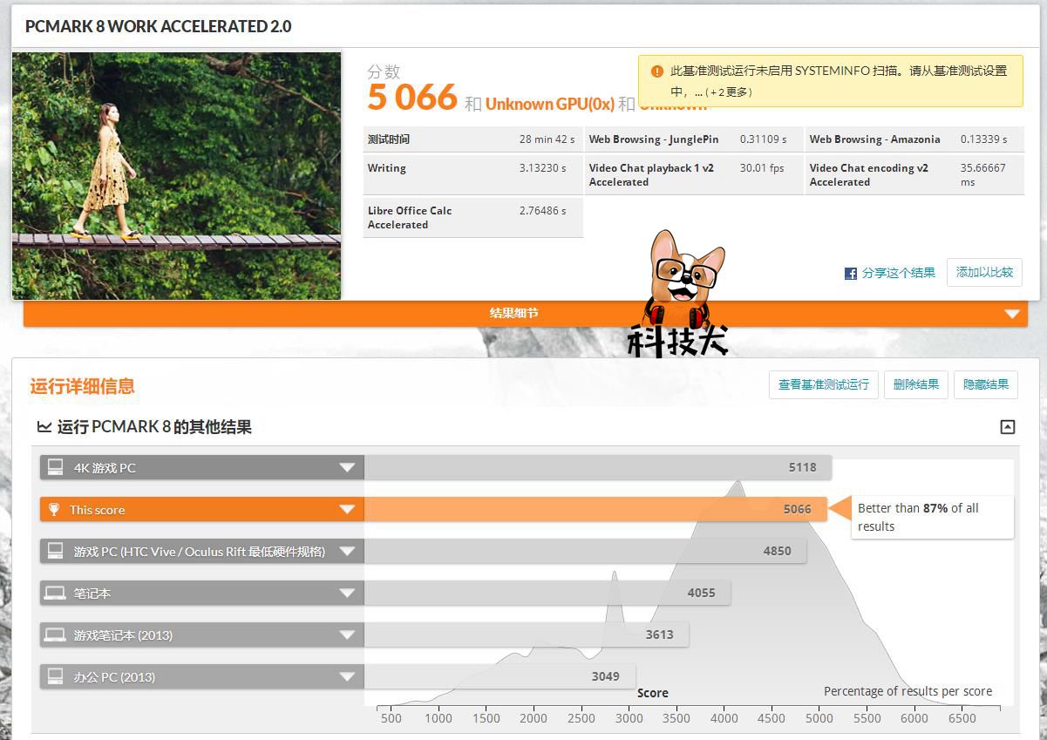Screen dimensions: 1047x740
Task: Click monitor icon for 游戏 PC HTC Vive row
Action: pyautogui.click(x=55, y=551)
